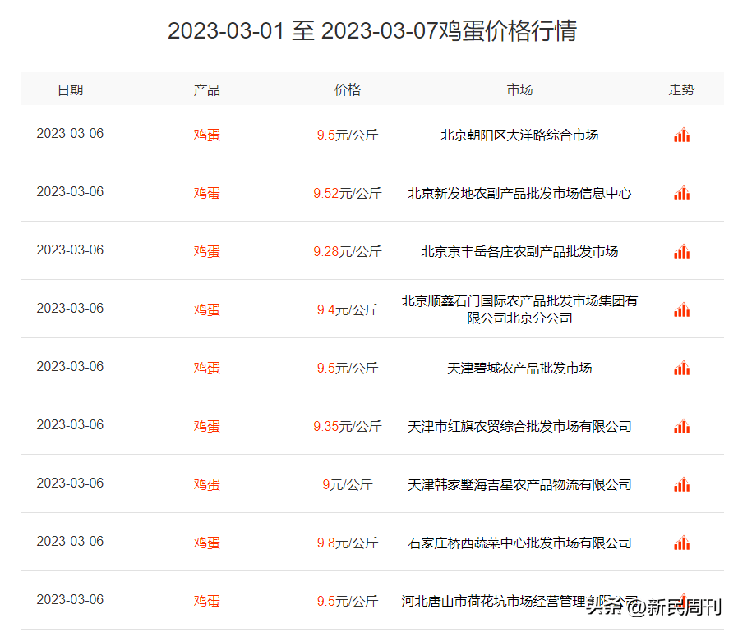This screenshot has height=632, width=738.
Task: Click the 市场 column header
Action: pos(519,90)
